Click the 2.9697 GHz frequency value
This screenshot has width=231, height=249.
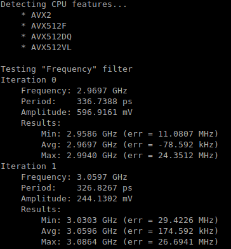102,91
